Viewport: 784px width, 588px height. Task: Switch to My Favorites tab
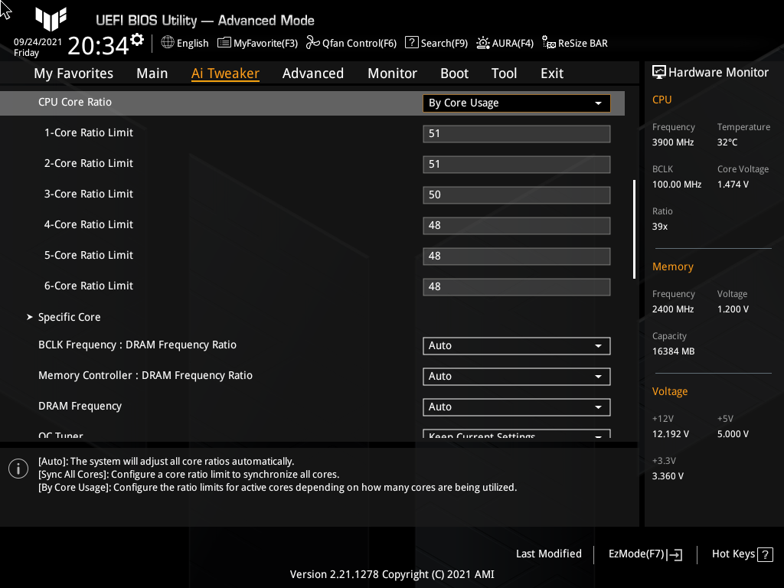(73, 73)
